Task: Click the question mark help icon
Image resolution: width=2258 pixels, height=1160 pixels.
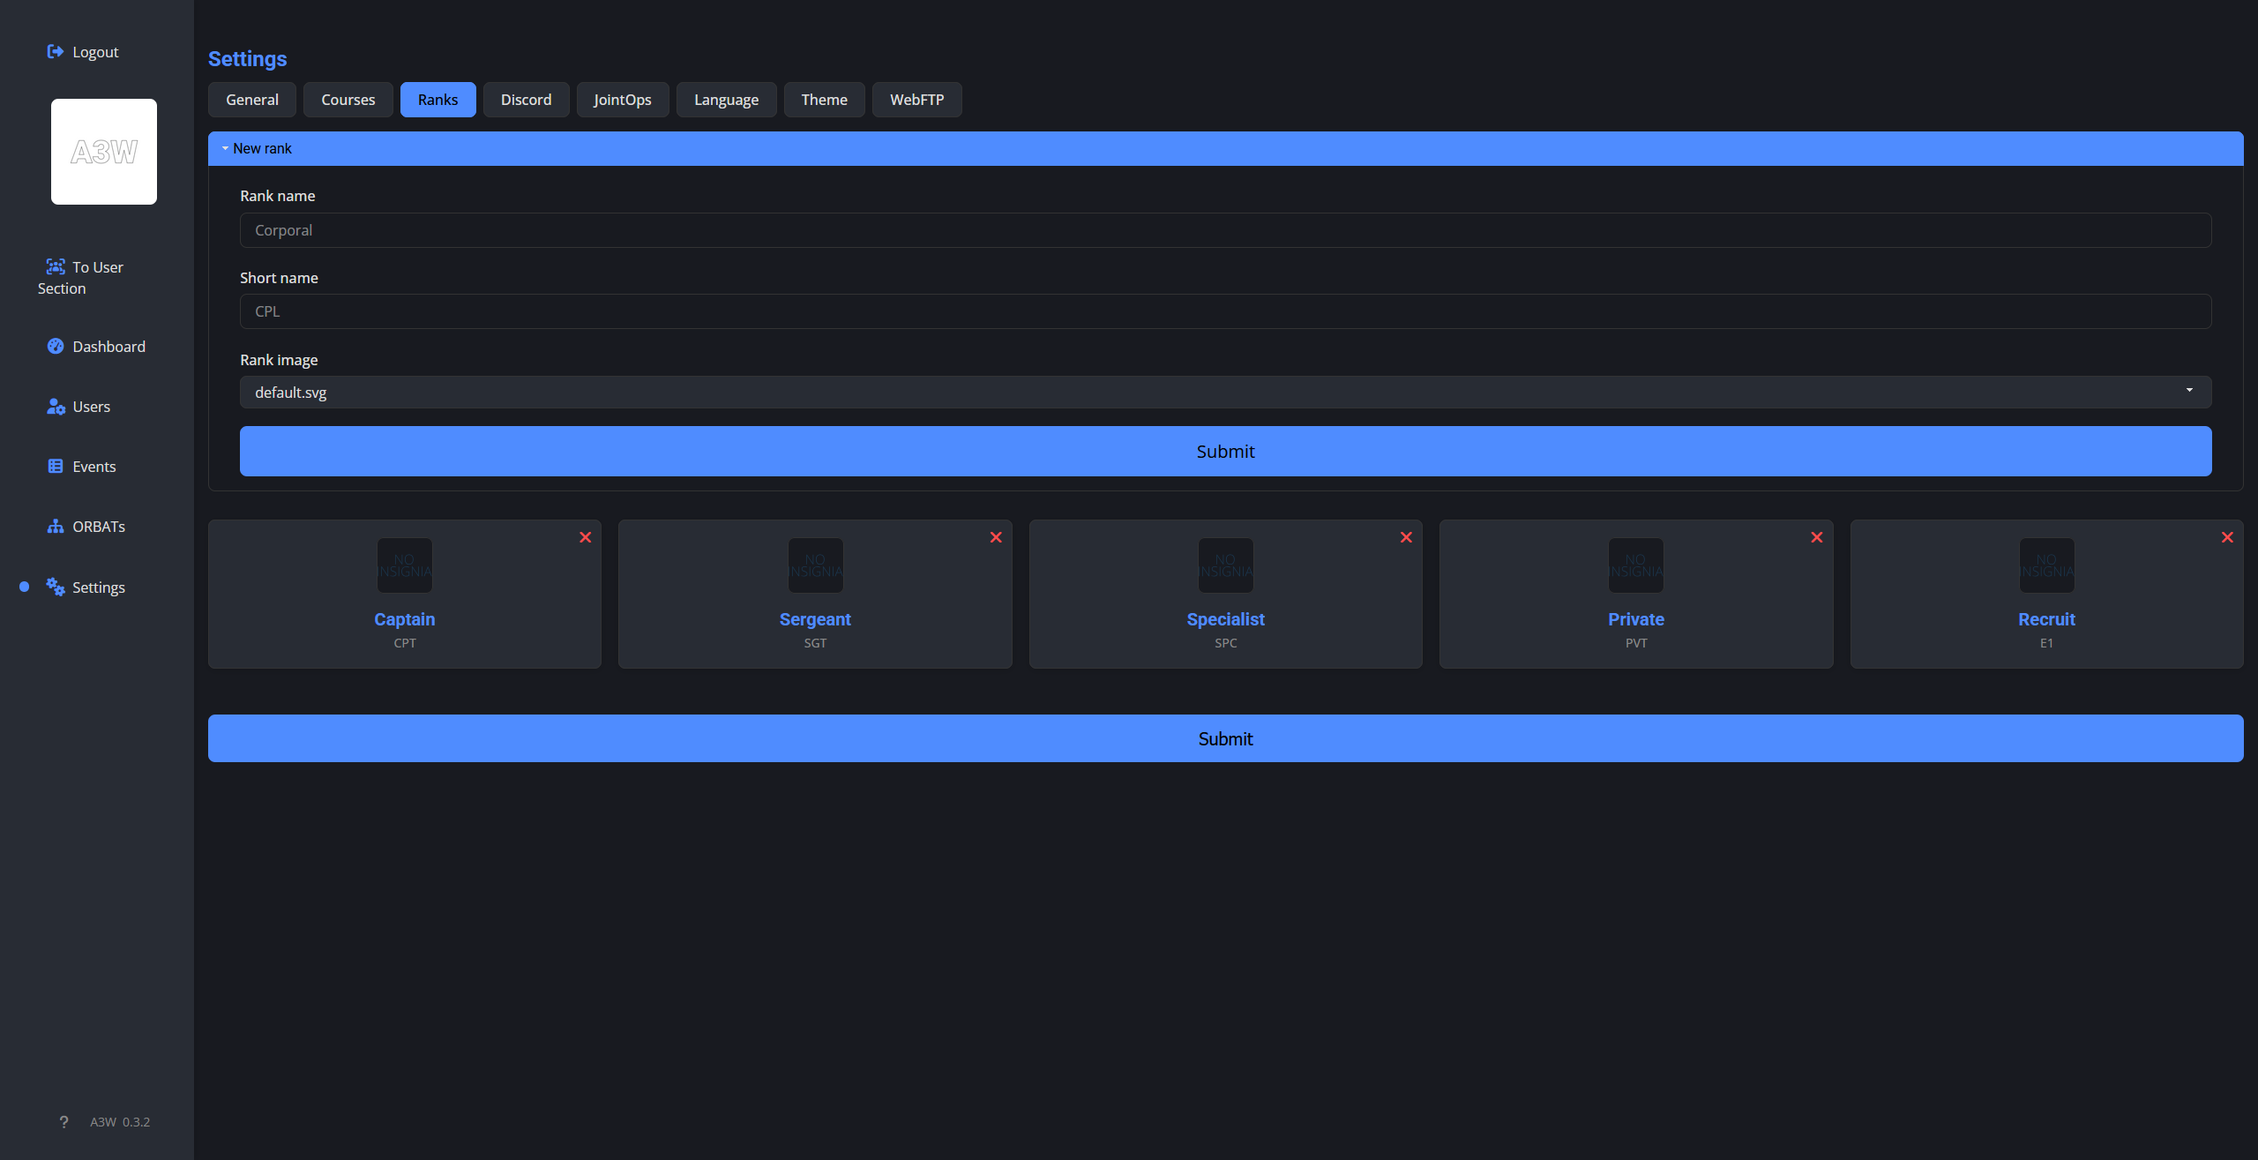Action: click(x=64, y=1122)
